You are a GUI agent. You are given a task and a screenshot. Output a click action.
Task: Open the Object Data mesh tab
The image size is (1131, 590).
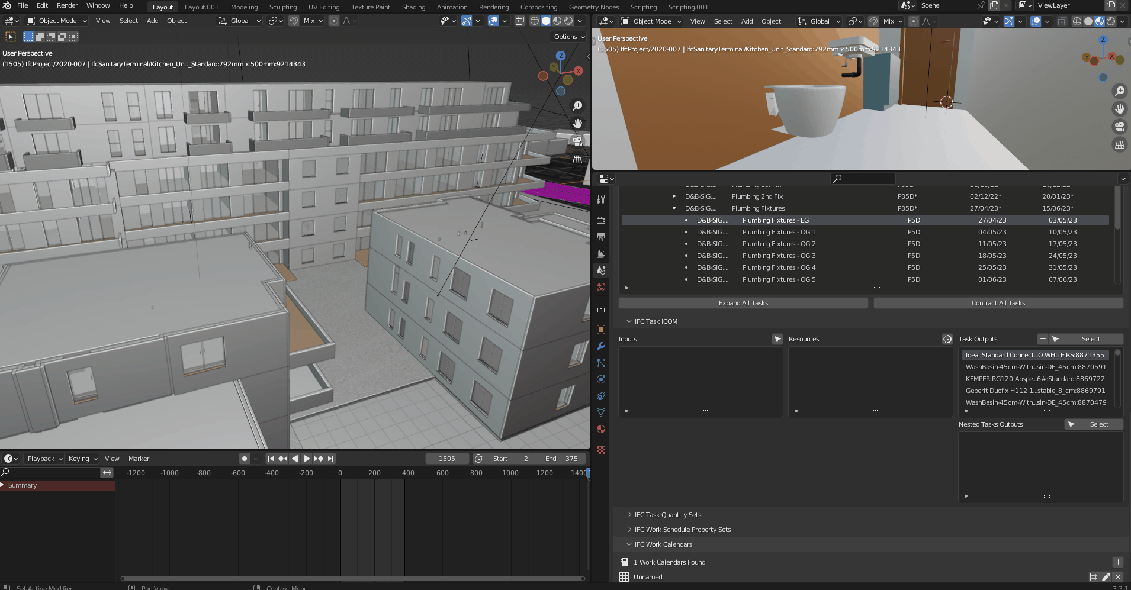coord(601,412)
